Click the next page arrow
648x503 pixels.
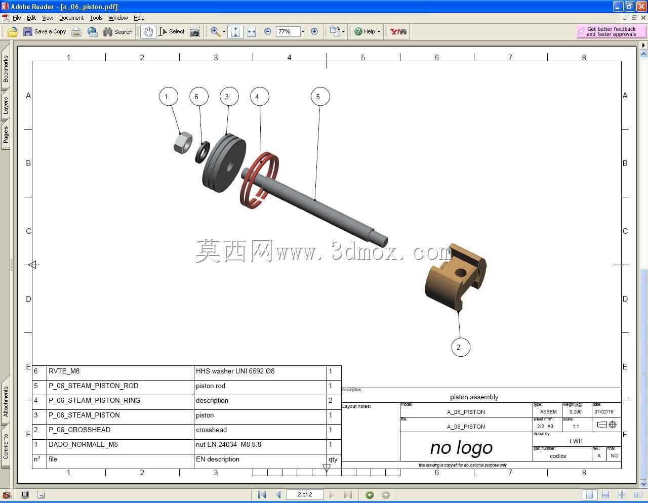(x=332, y=495)
